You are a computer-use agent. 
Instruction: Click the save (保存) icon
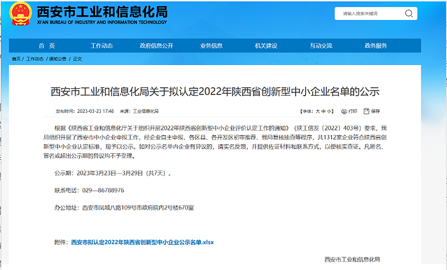(x=366, y=111)
